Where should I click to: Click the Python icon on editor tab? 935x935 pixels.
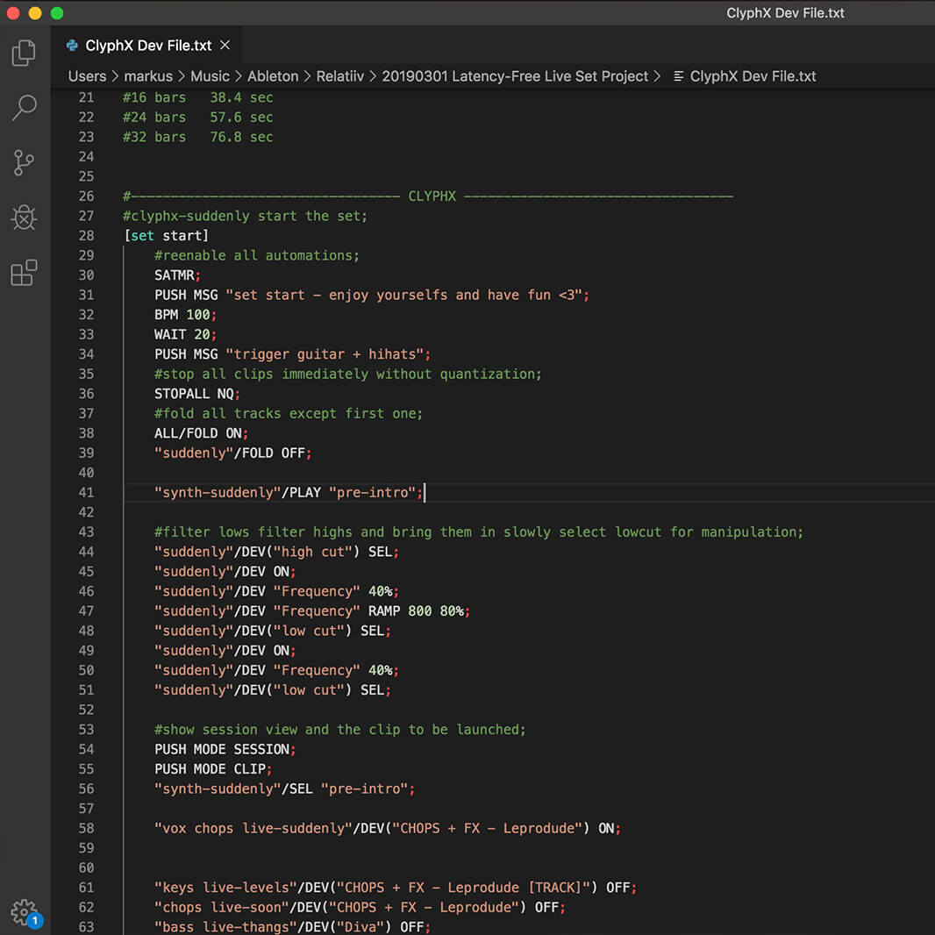pyautogui.click(x=72, y=46)
